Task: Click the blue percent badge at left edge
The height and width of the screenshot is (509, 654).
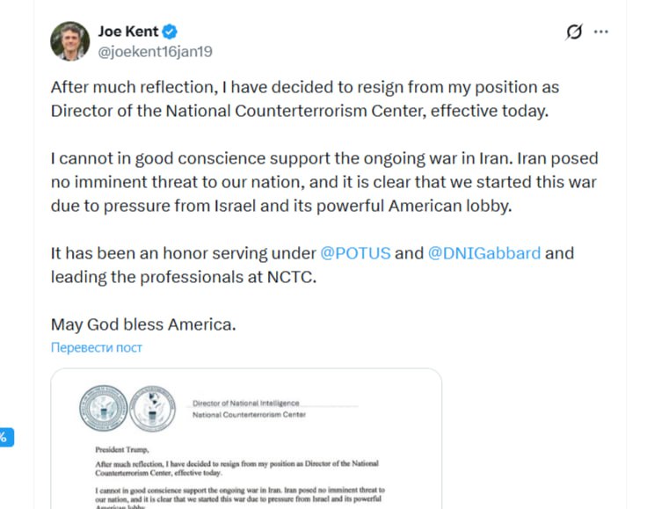Action: (5, 437)
